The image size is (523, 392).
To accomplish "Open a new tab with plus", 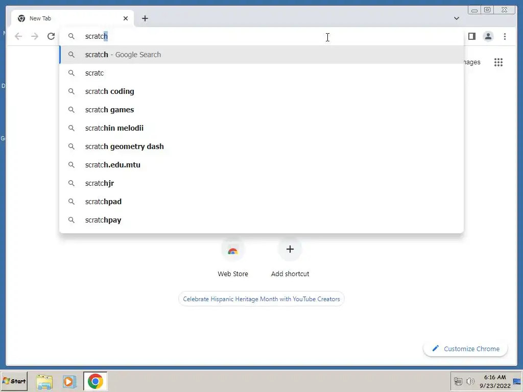I will coord(145,18).
